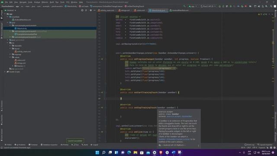Open Project panel gear options
The width and height of the screenshot is (277, 156).
[x=90, y=10]
